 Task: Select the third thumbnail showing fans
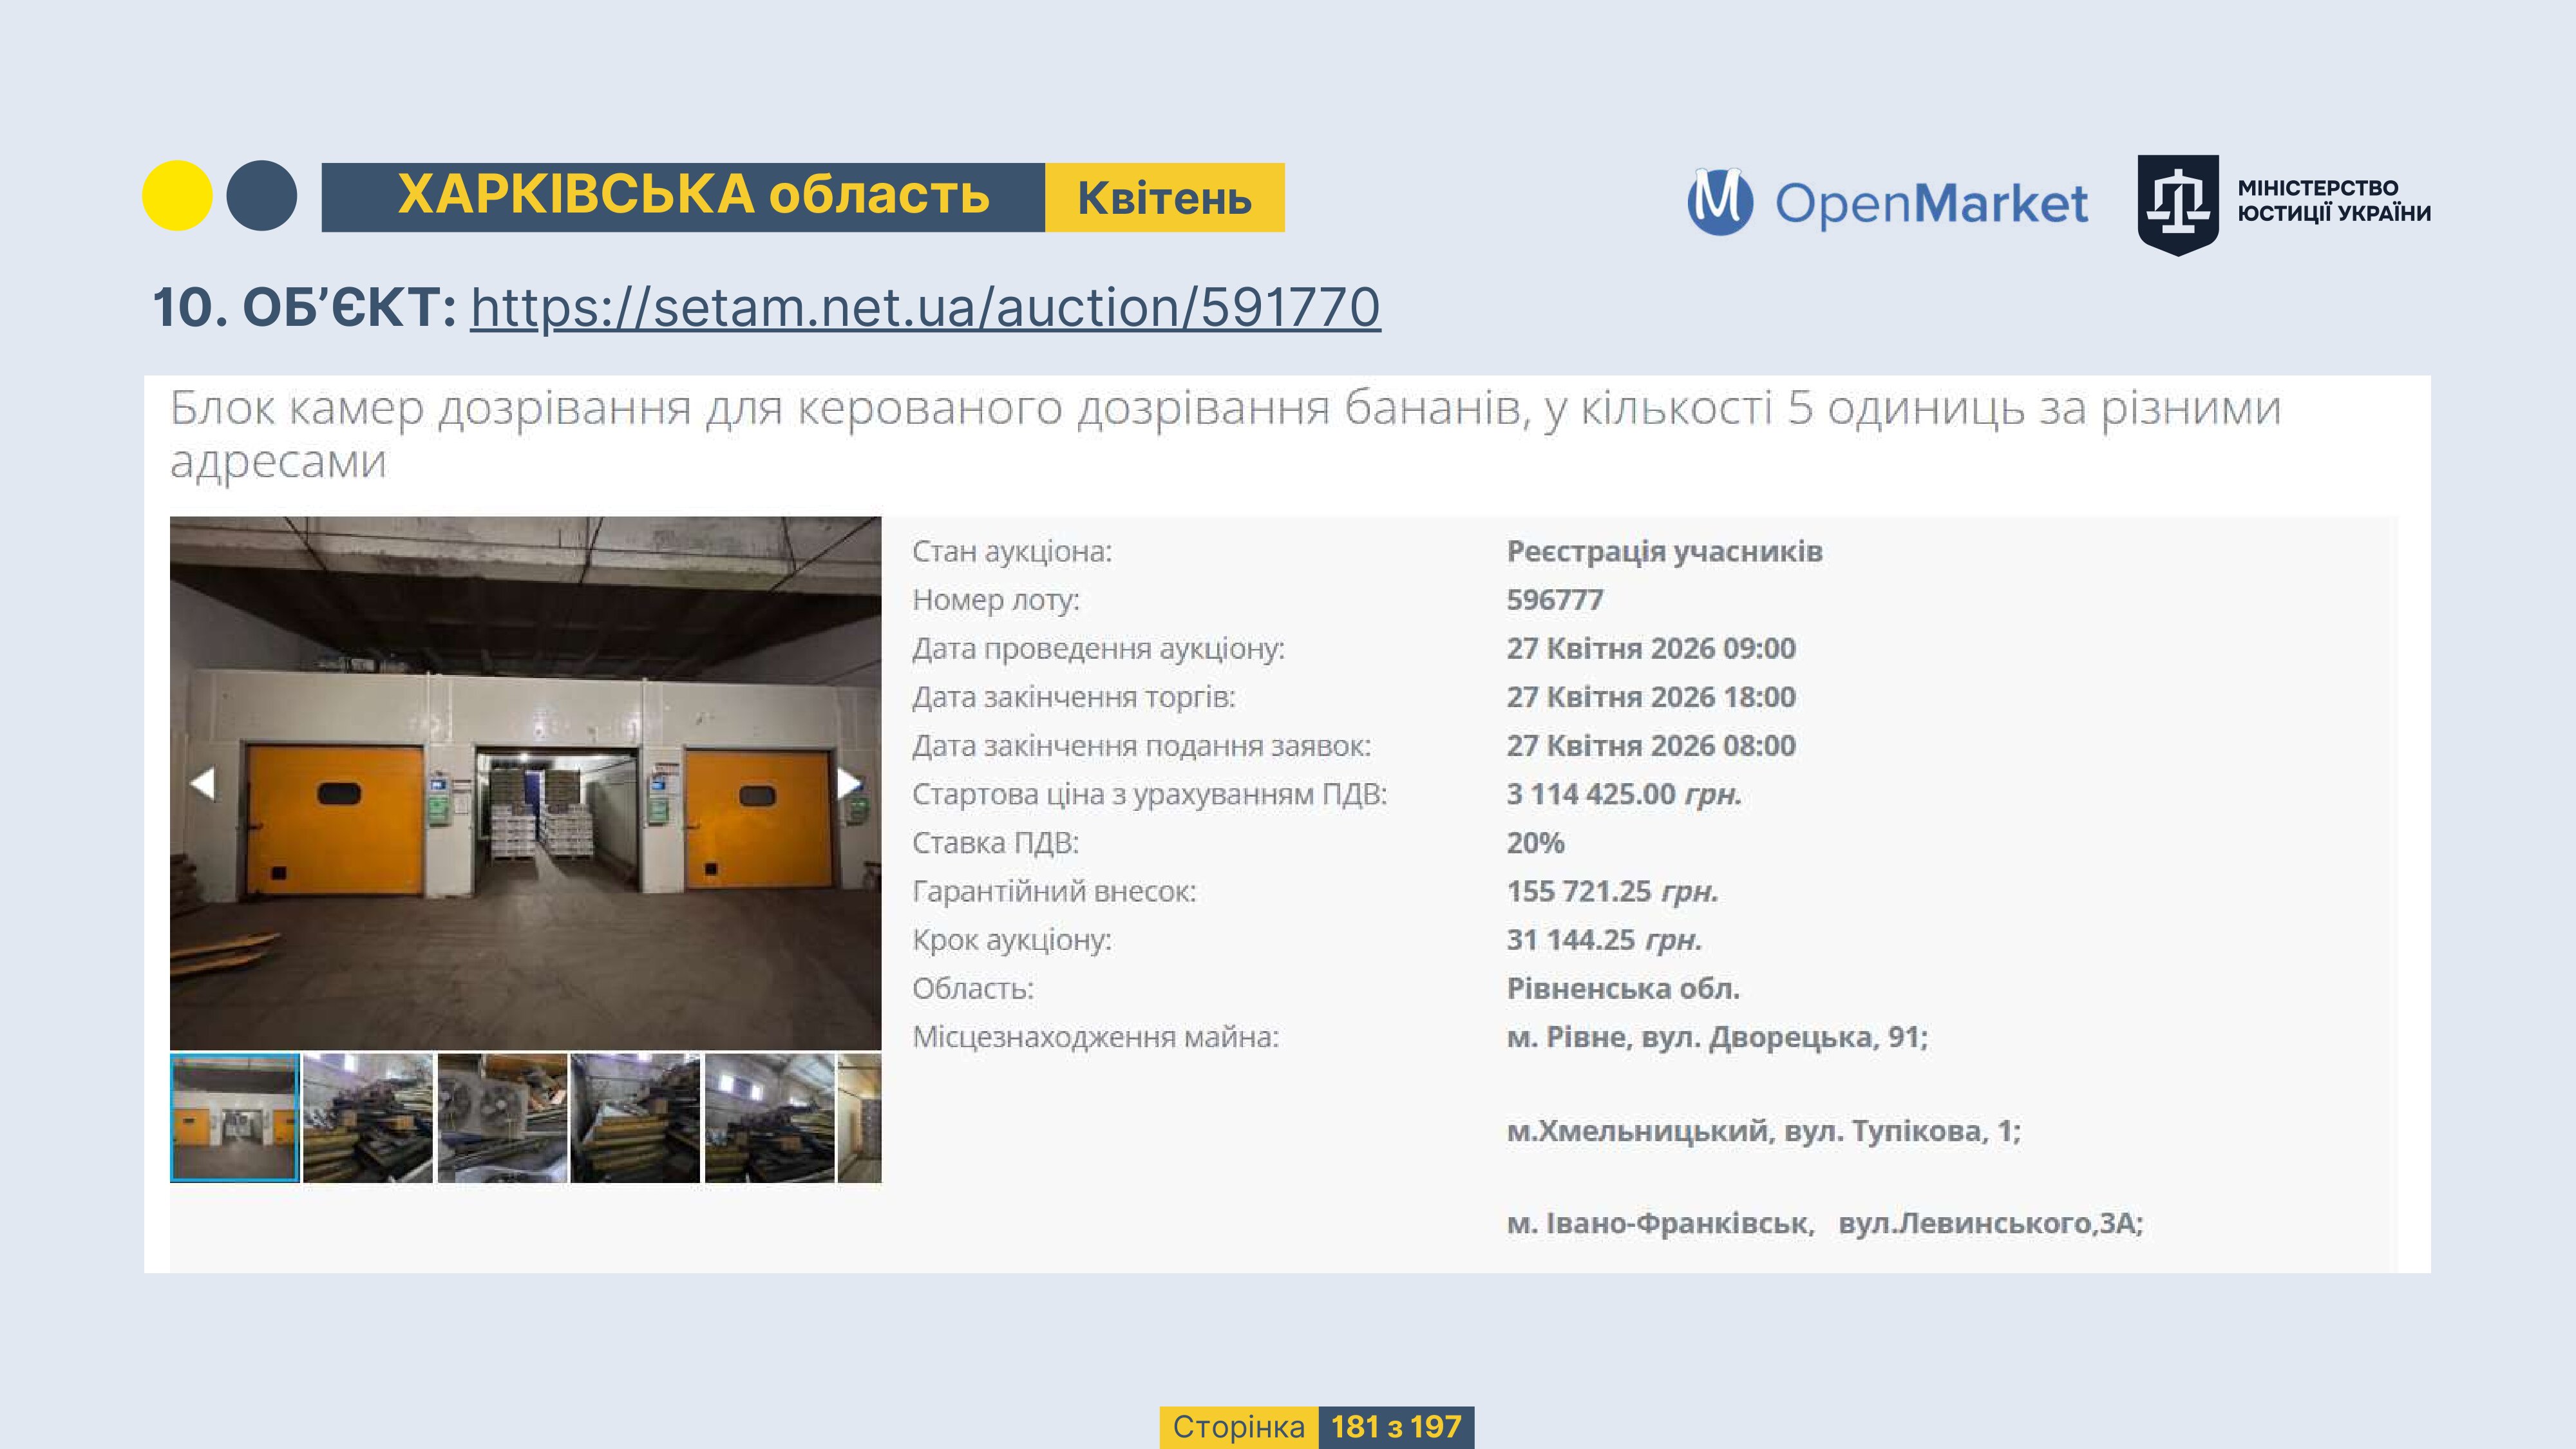[502, 1117]
